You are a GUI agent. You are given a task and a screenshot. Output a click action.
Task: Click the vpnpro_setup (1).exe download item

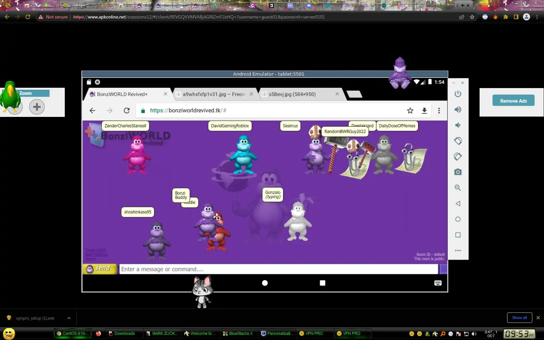click(35, 318)
